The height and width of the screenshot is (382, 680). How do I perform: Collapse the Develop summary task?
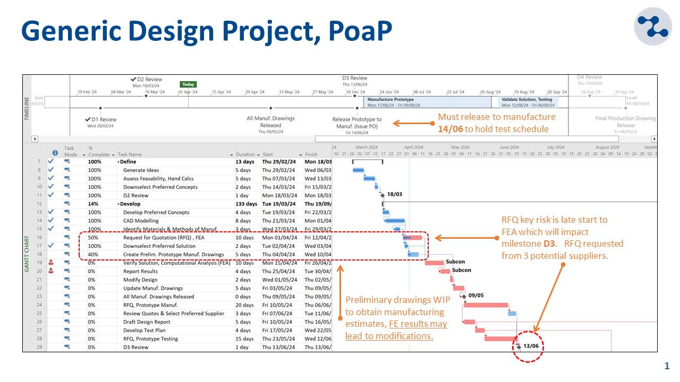click(x=118, y=204)
